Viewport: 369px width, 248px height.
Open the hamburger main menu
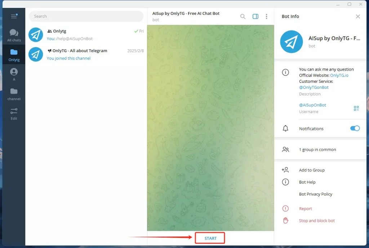point(14,16)
